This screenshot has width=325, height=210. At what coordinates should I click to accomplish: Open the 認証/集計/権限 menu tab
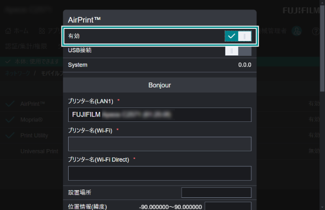pyautogui.click(x=26, y=46)
